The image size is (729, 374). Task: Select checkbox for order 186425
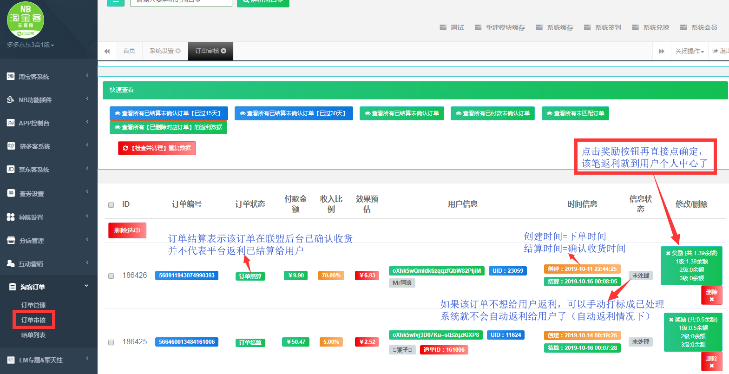pyautogui.click(x=111, y=342)
